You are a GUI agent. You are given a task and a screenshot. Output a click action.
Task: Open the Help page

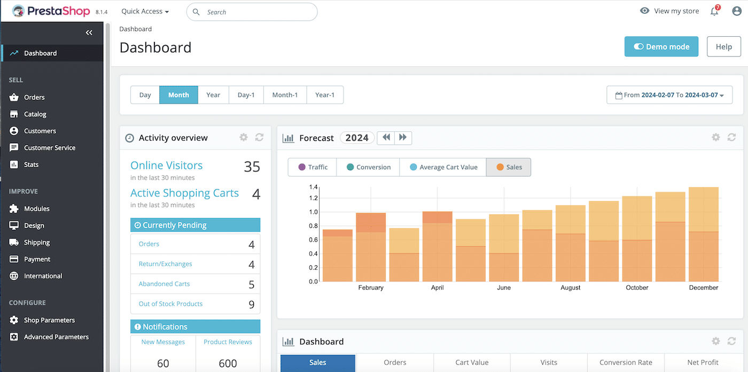724,46
